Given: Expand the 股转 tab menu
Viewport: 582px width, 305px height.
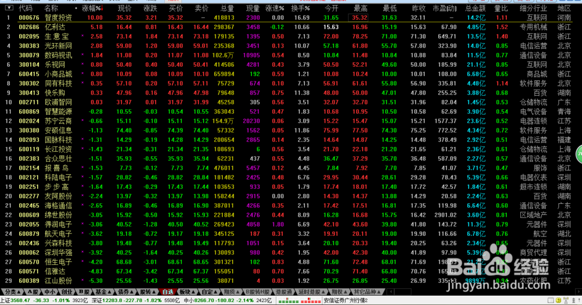Looking at the screenshot, I should 147,292.
